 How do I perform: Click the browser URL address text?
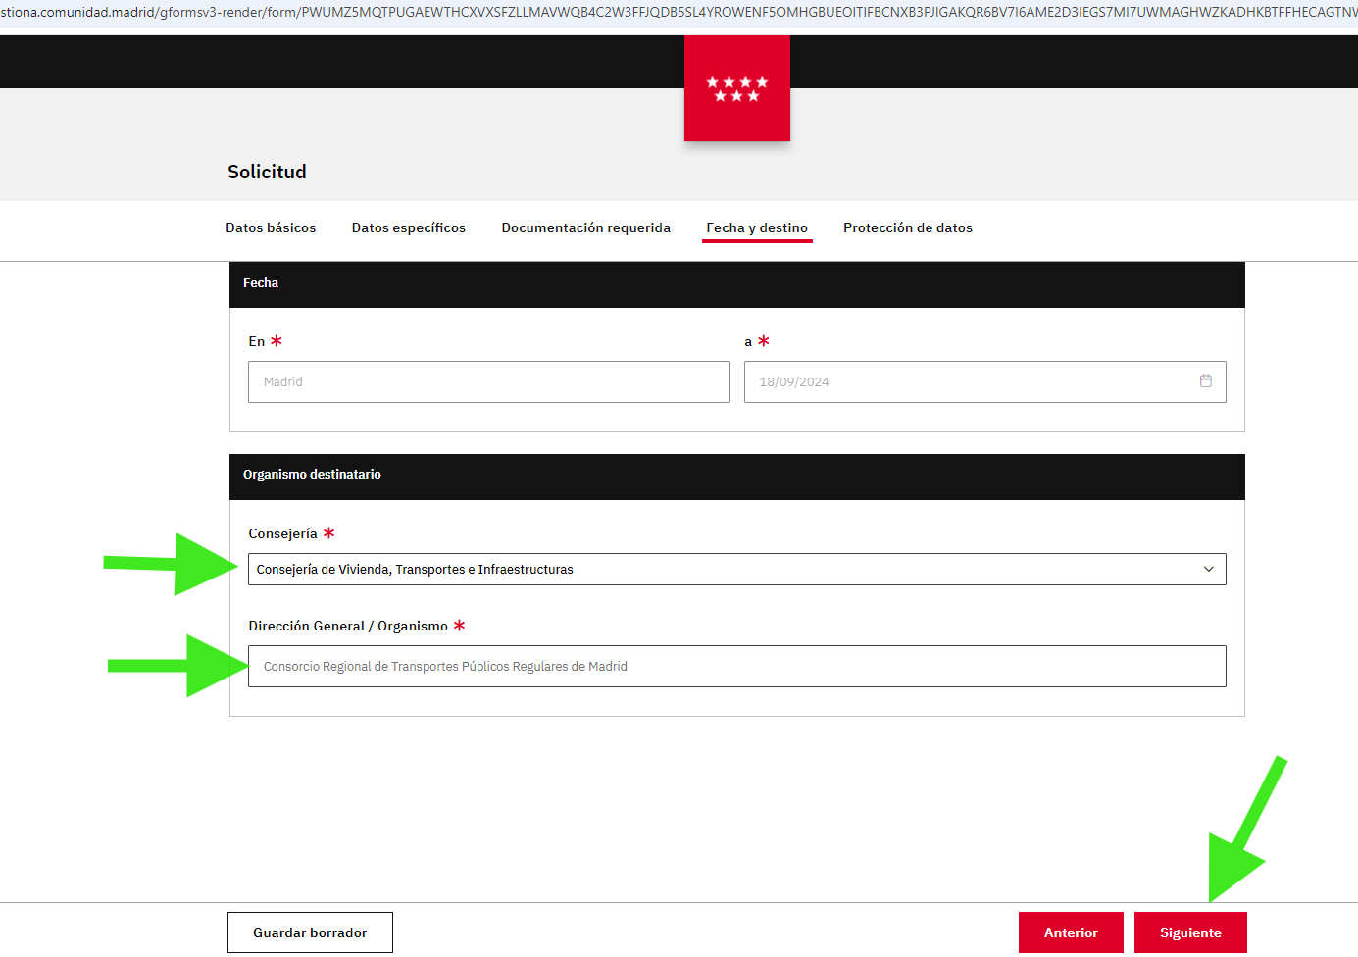679,12
